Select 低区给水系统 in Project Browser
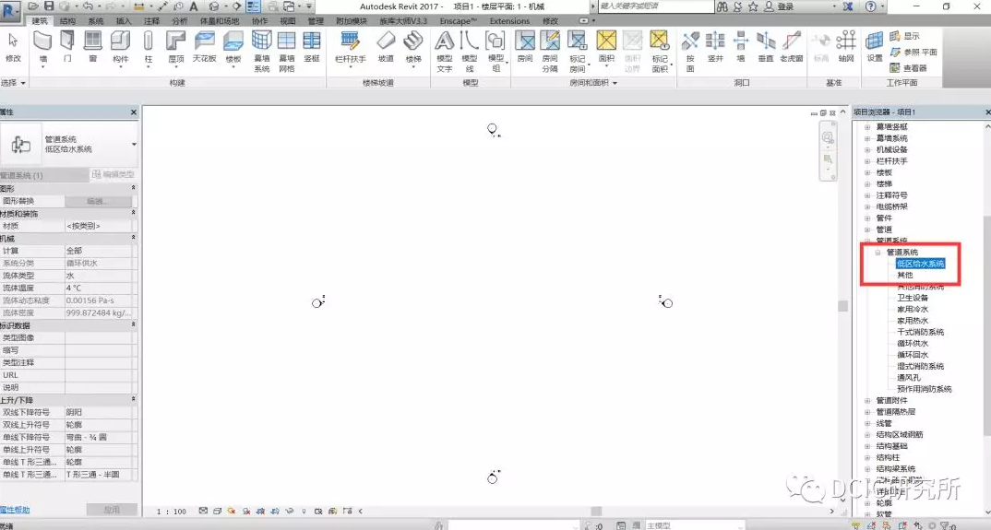The width and height of the screenshot is (991, 530). click(920, 264)
